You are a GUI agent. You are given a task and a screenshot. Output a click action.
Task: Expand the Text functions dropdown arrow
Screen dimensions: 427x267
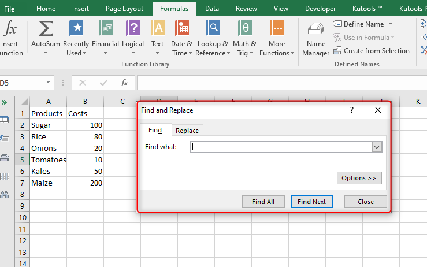[157, 53]
